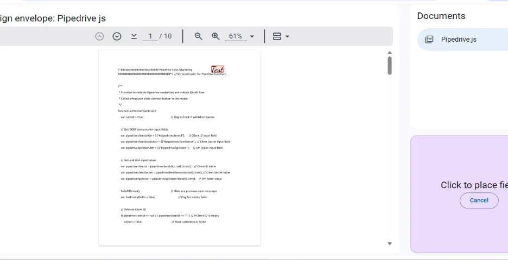Click the envelope title 'Pipedrive js'

(x=81, y=18)
